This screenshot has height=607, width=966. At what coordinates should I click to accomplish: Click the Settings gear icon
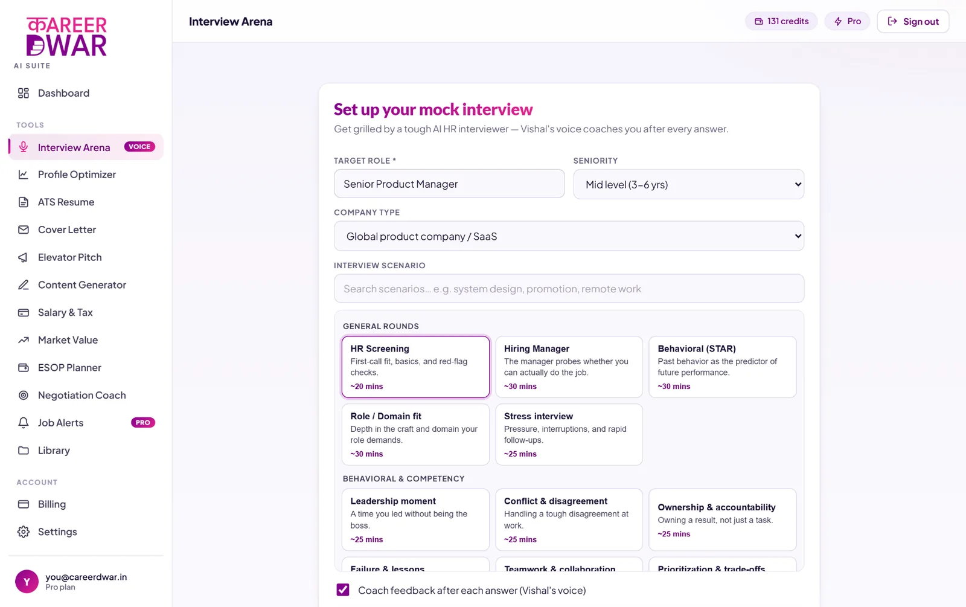click(x=24, y=532)
